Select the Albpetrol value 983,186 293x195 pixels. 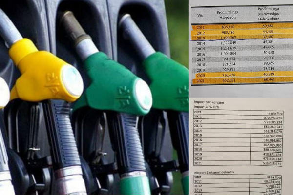[228, 32]
